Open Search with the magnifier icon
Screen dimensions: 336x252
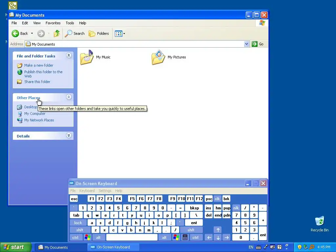[x=74, y=33]
